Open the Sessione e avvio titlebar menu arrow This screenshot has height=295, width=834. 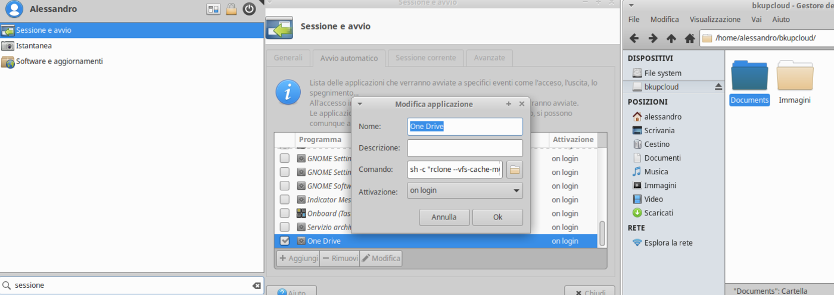click(x=270, y=3)
